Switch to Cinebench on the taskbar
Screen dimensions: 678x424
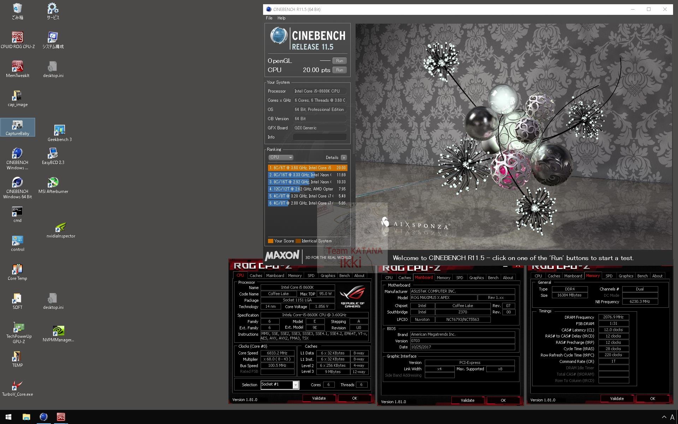click(x=43, y=417)
